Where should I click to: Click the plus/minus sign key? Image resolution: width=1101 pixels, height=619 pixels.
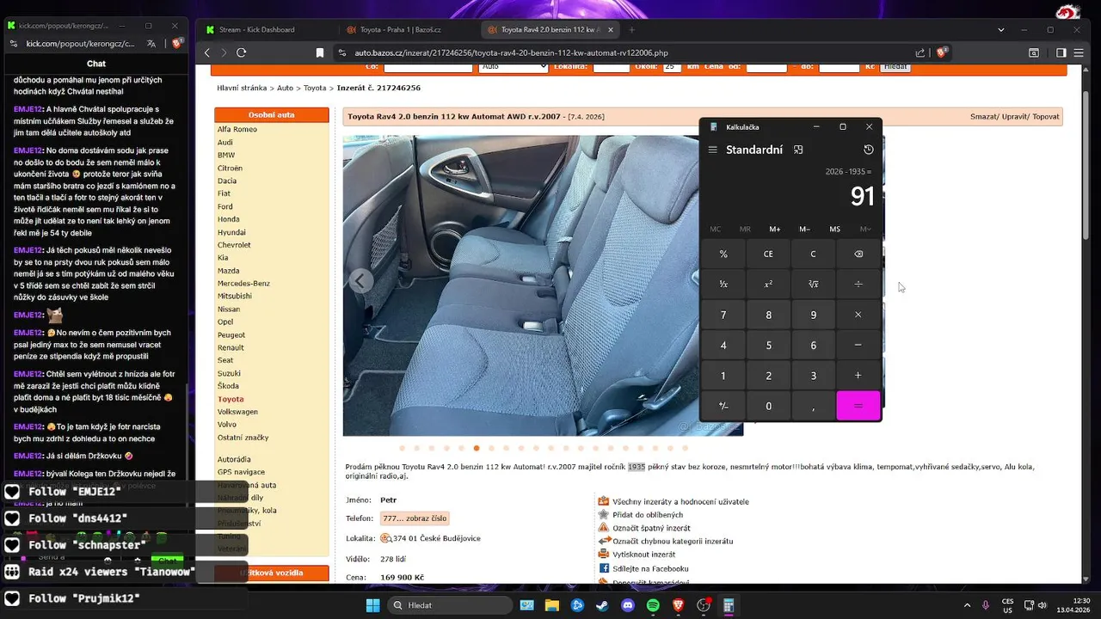pyautogui.click(x=723, y=406)
